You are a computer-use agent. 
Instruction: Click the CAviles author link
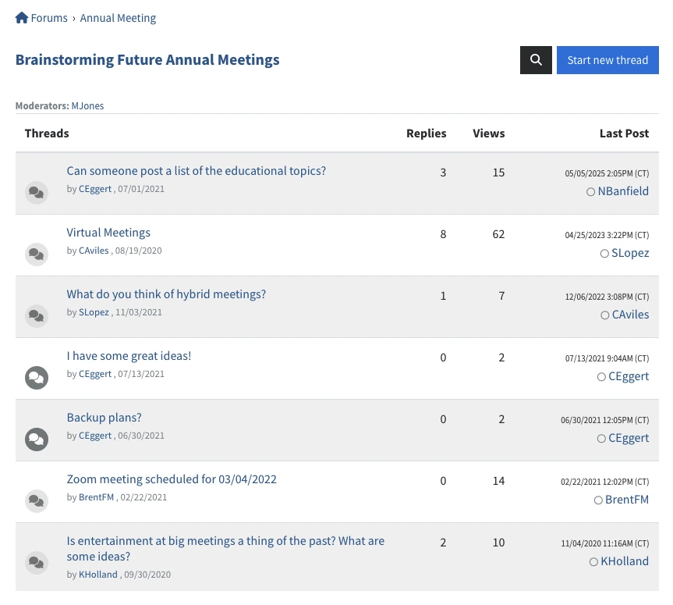coord(94,250)
